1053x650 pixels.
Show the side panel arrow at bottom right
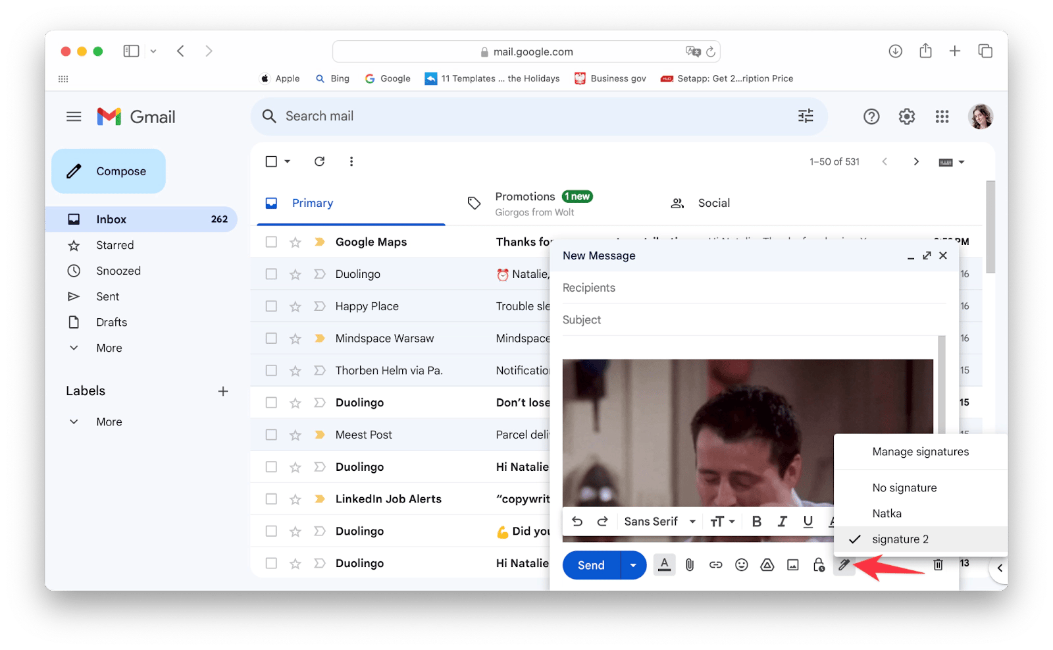(999, 568)
